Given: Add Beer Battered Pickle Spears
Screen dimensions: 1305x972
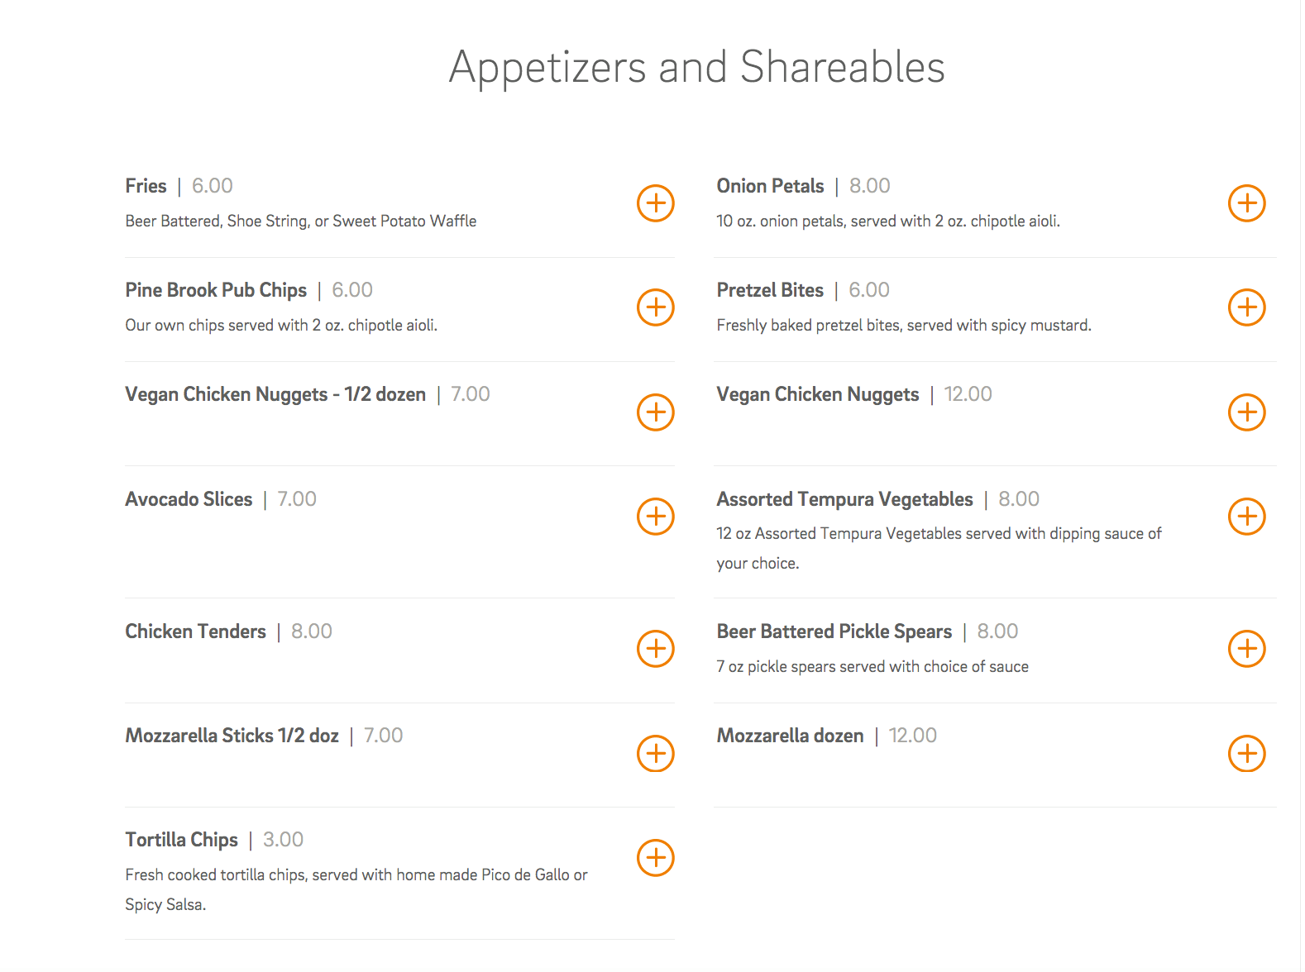Looking at the screenshot, I should pyautogui.click(x=1246, y=649).
